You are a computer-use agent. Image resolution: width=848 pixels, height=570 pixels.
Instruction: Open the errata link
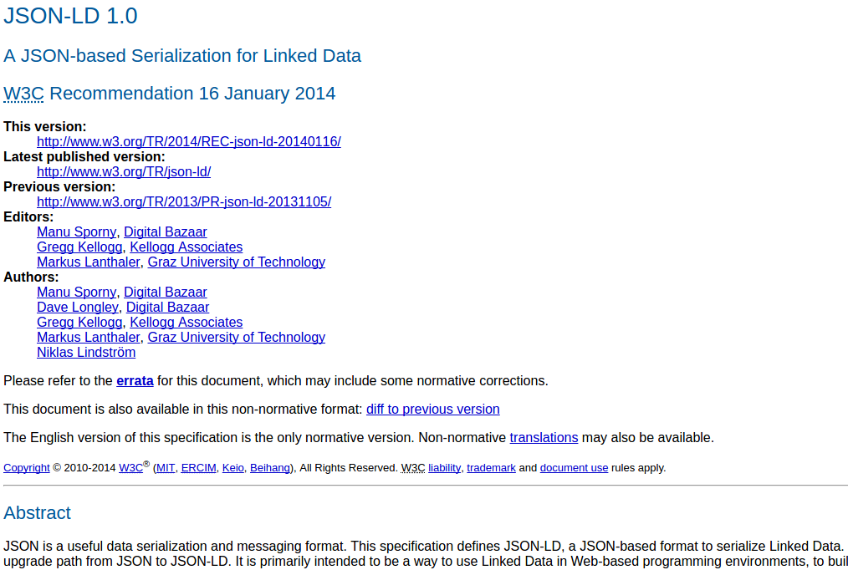coord(135,381)
